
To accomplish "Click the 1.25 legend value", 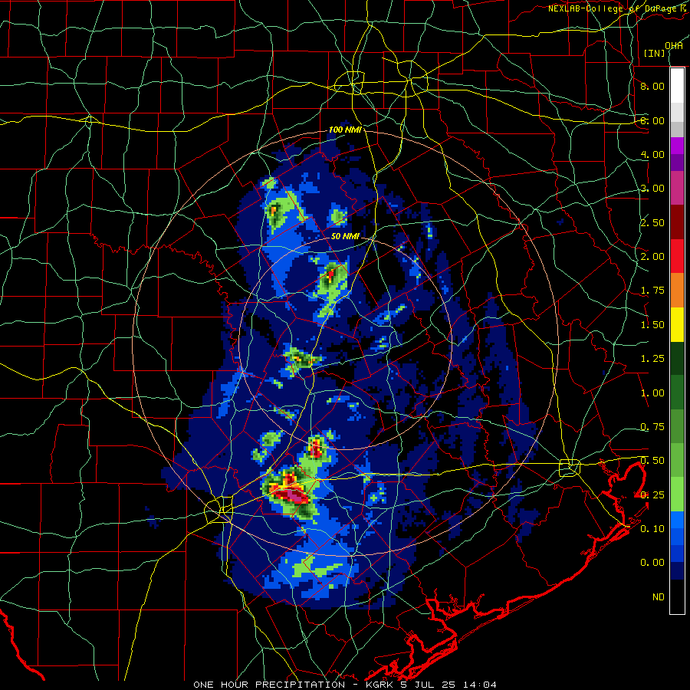I will (x=652, y=359).
